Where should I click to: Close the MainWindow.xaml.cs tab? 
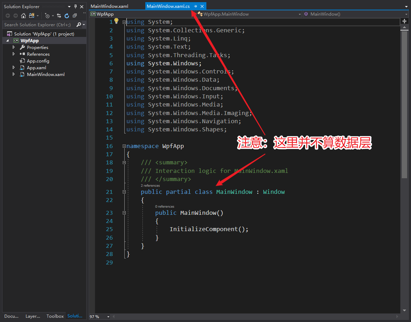click(202, 6)
